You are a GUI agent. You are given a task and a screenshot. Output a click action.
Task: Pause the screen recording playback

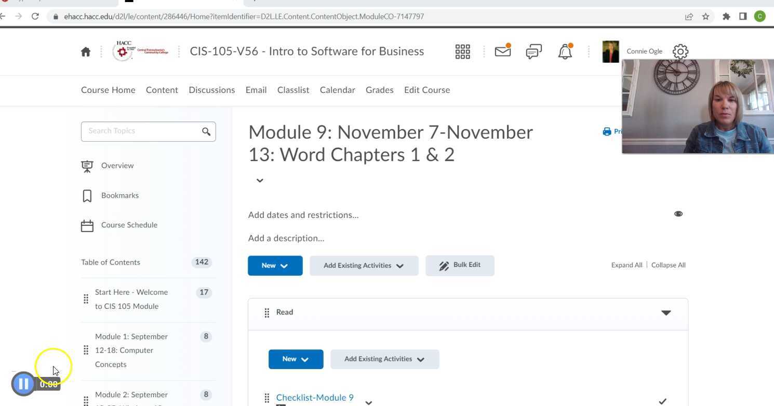pos(23,384)
